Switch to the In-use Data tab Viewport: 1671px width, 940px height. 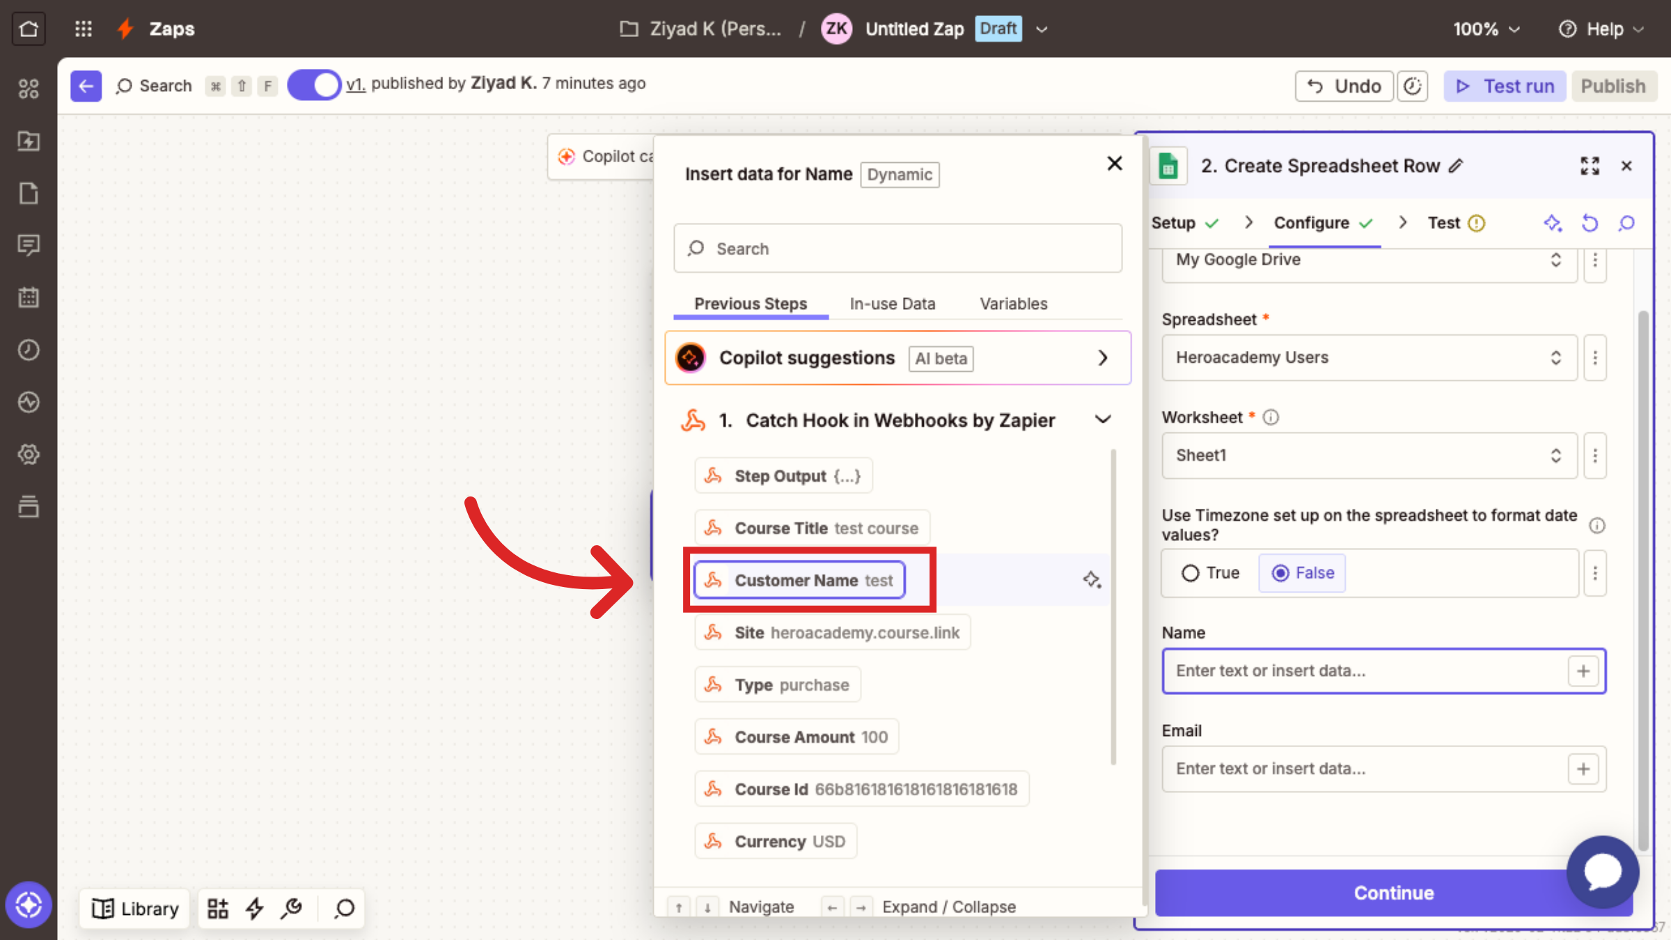tap(892, 304)
